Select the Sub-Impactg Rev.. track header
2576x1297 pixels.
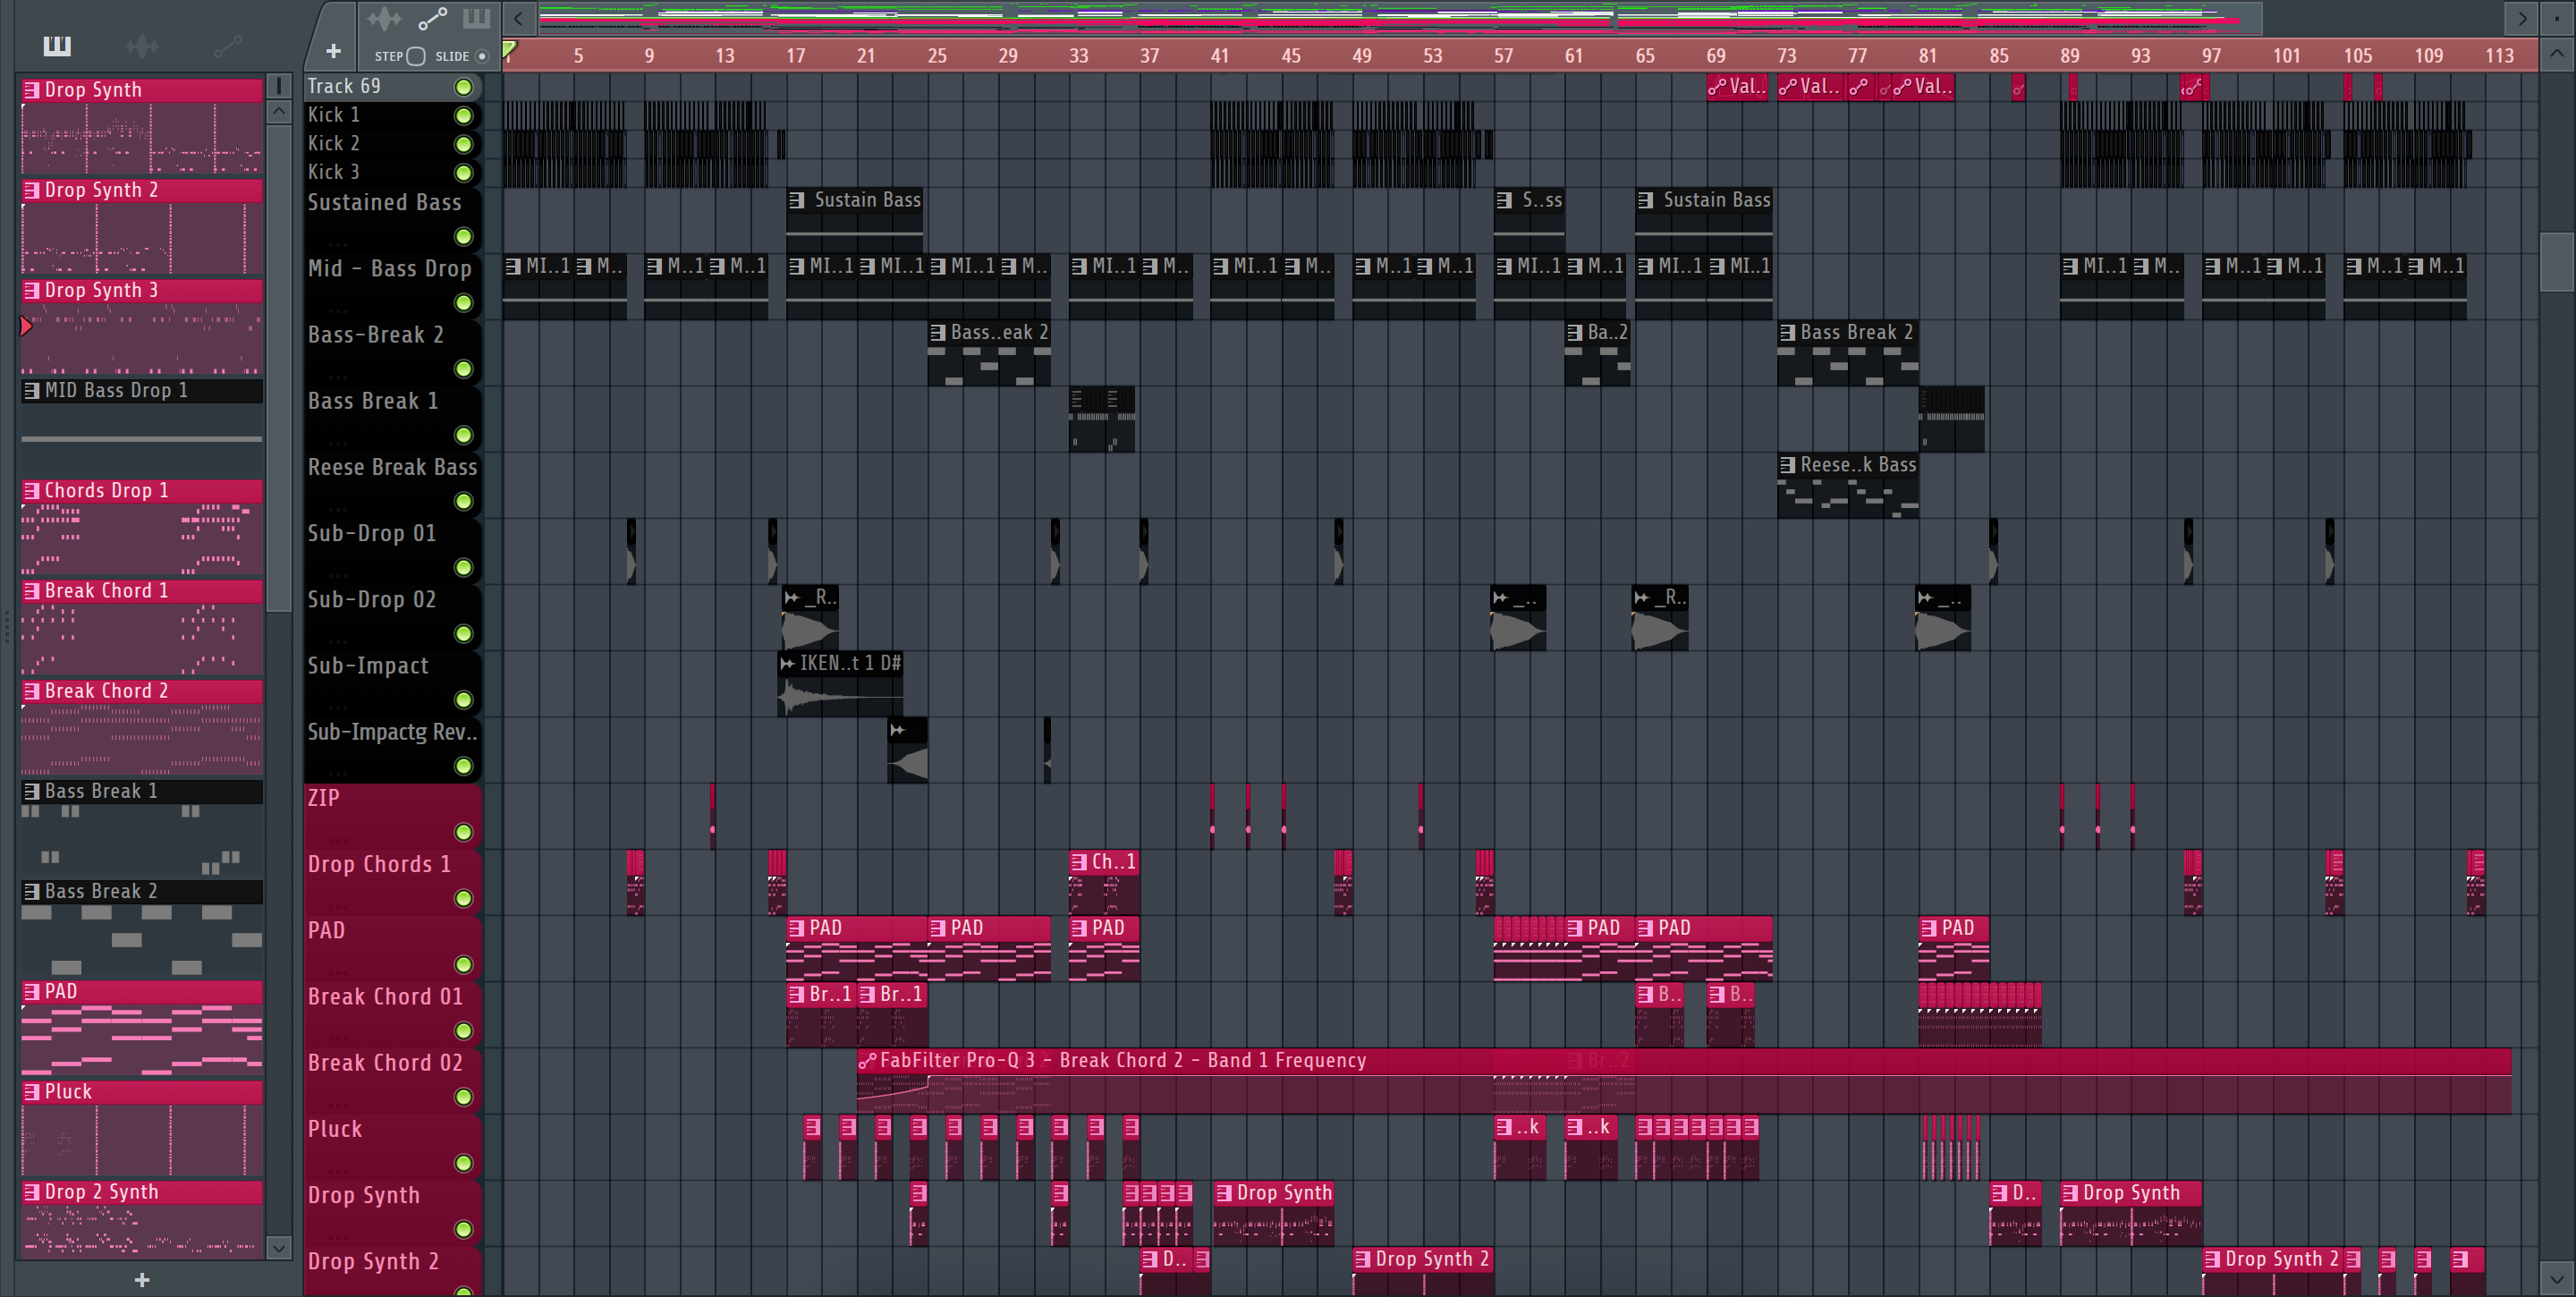pos(392,749)
